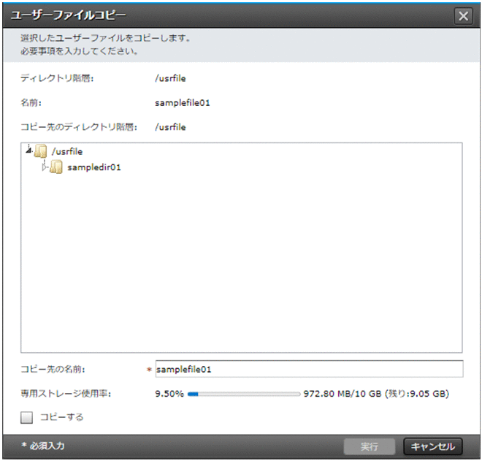The width and height of the screenshot is (482, 461).
Task: Select the /usrfile tree row label
Action: coord(67,151)
